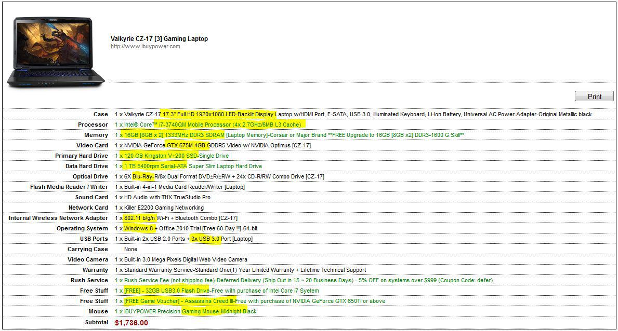Viewport: 618px width, 331px height.
Task: Click the Data Hard Drive label
Action: click(87, 166)
